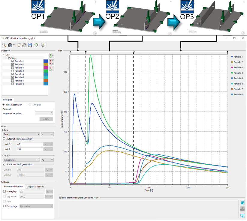Viewport: 247px width, 221px height.
Task: Collapse the Particles tree node
Action: click(7, 58)
